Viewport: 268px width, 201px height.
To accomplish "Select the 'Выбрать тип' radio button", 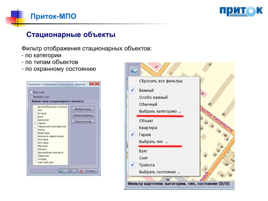I will [x=31, y=97].
